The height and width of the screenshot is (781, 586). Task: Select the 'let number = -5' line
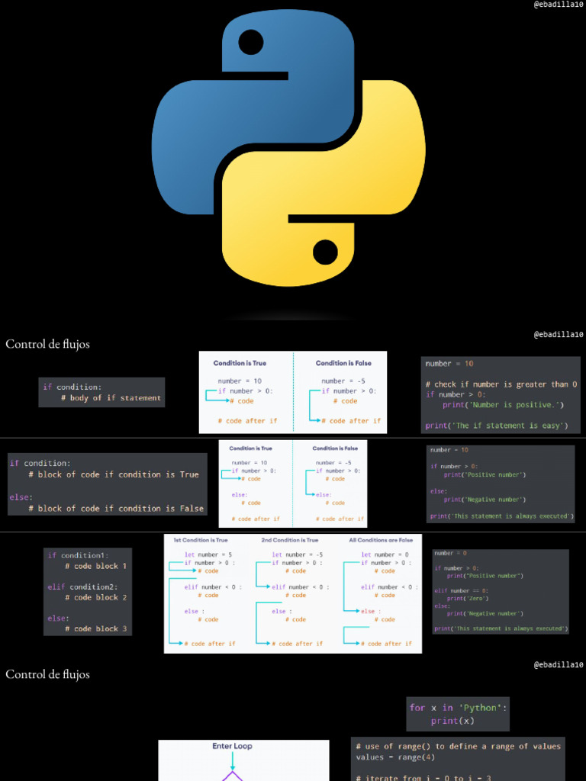point(298,554)
